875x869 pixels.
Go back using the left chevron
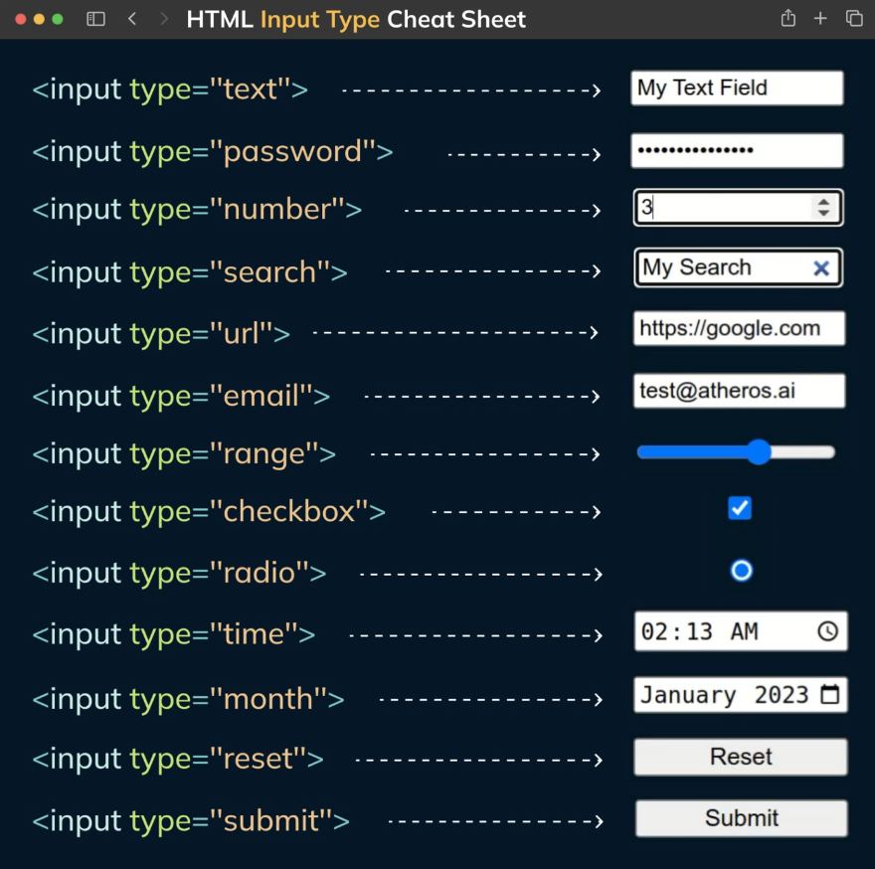pyautogui.click(x=132, y=19)
